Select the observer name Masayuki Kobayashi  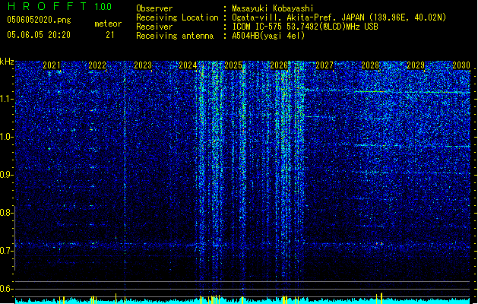[x=273, y=8]
